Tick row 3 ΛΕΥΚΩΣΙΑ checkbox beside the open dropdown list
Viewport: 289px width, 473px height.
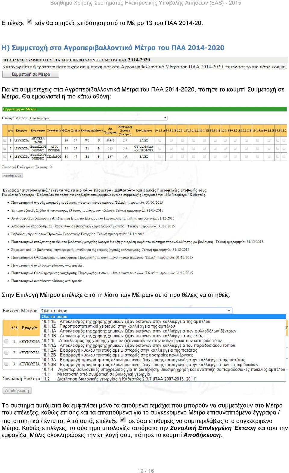pyautogui.click(x=6, y=364)
